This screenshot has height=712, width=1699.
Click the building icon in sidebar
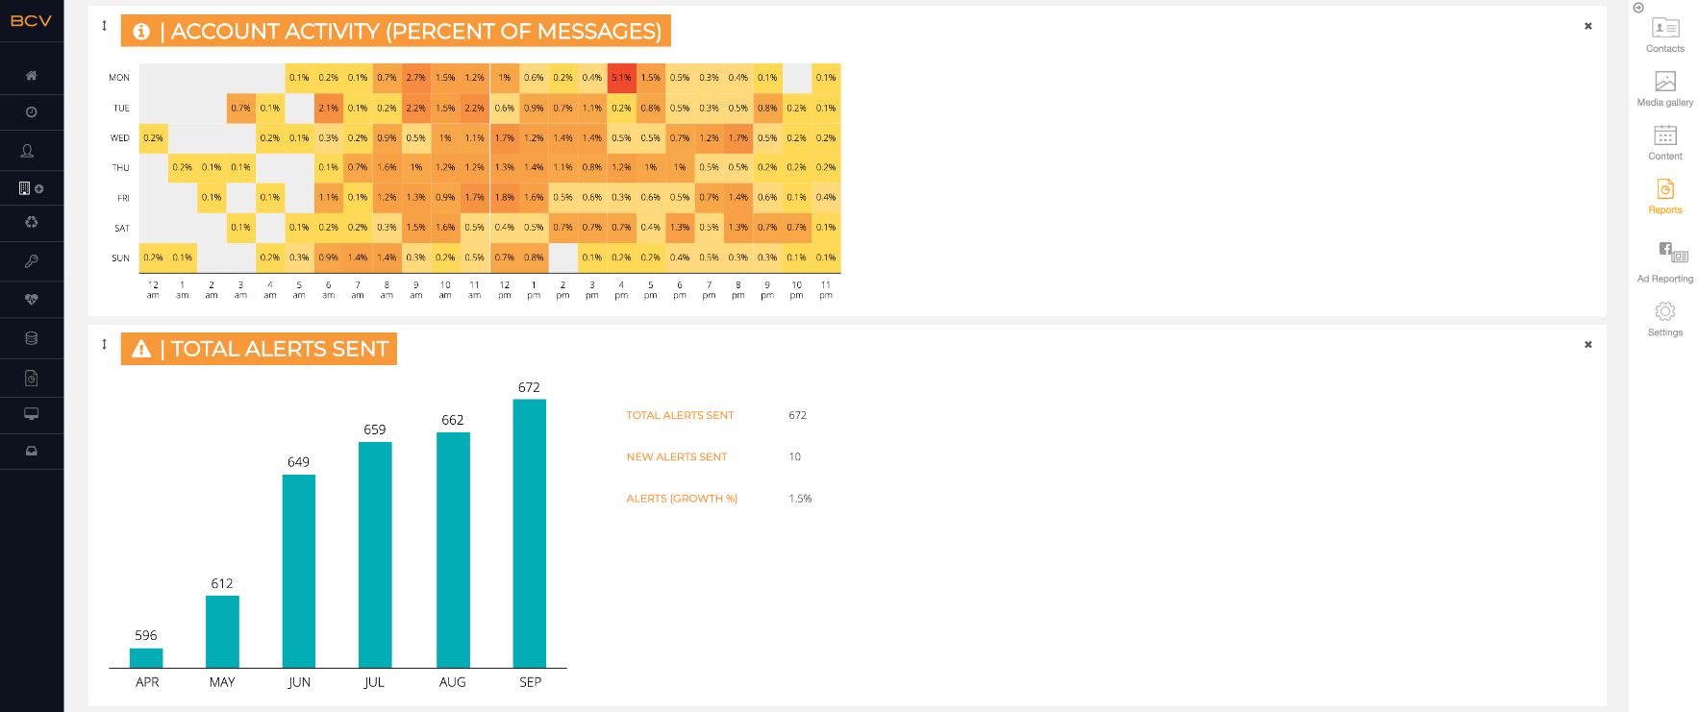(24, 188)
